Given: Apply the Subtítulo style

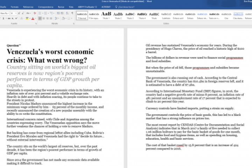Looking at the screenshot, I should pyautogui.click(x=166, y=16).
